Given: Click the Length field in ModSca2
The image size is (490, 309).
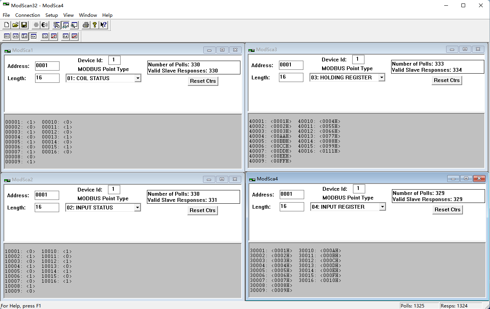Looking at the screenshot, I should pos(47,208).
